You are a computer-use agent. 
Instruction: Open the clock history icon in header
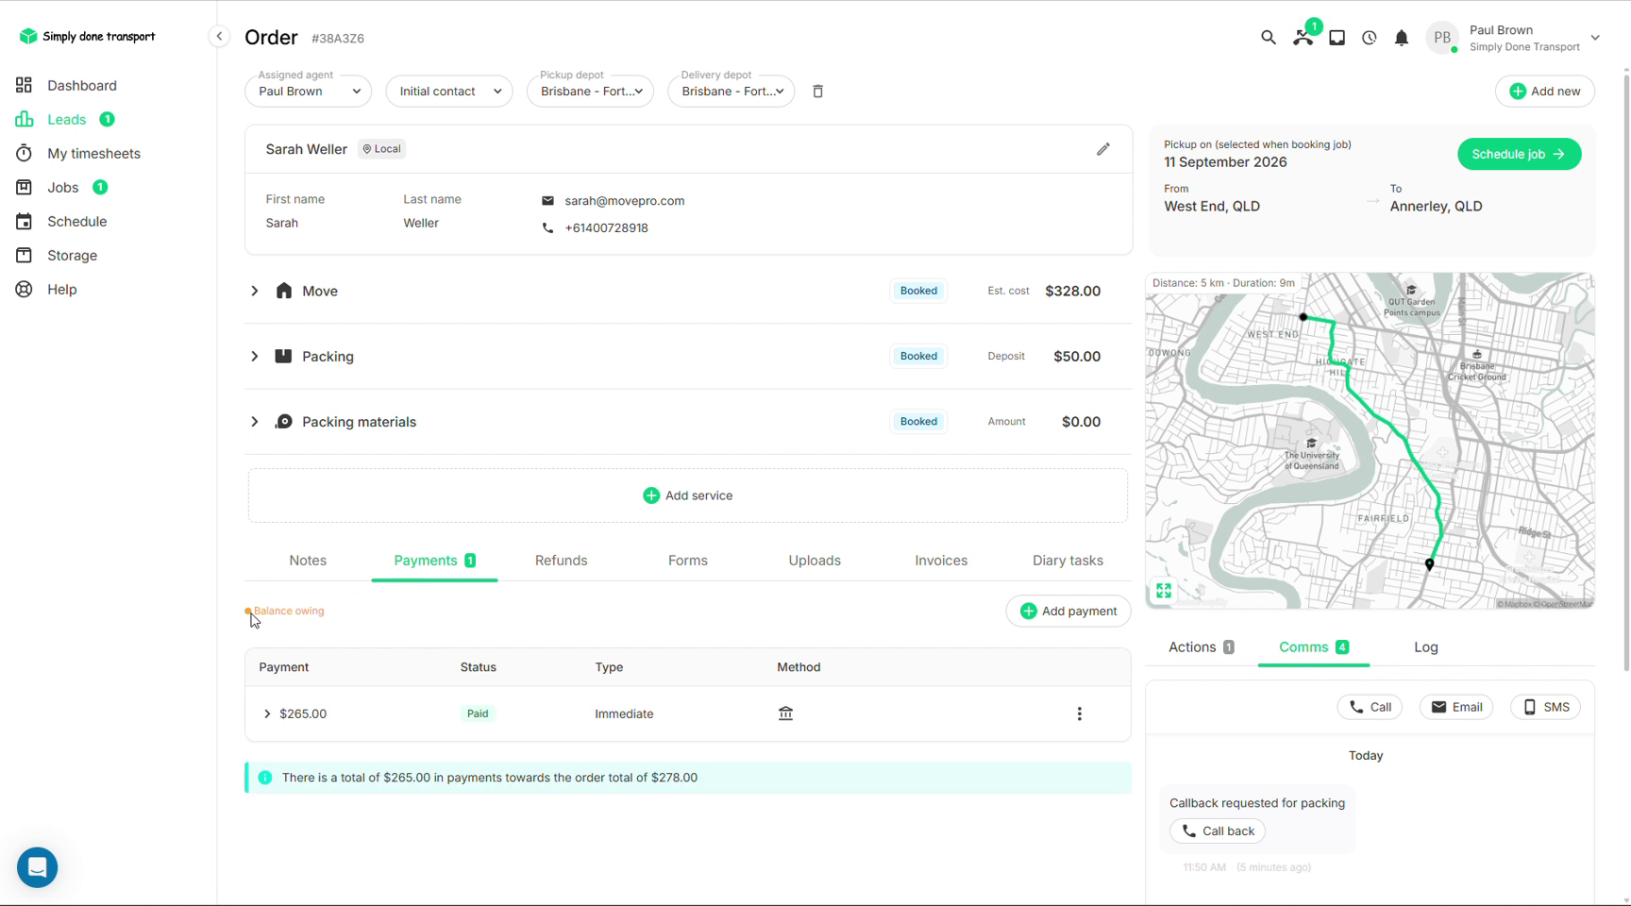(x=1370, y=38)
